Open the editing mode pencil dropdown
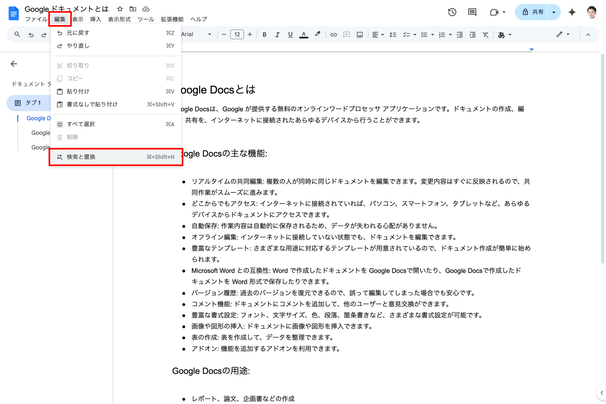 click(x=563, y=34)
